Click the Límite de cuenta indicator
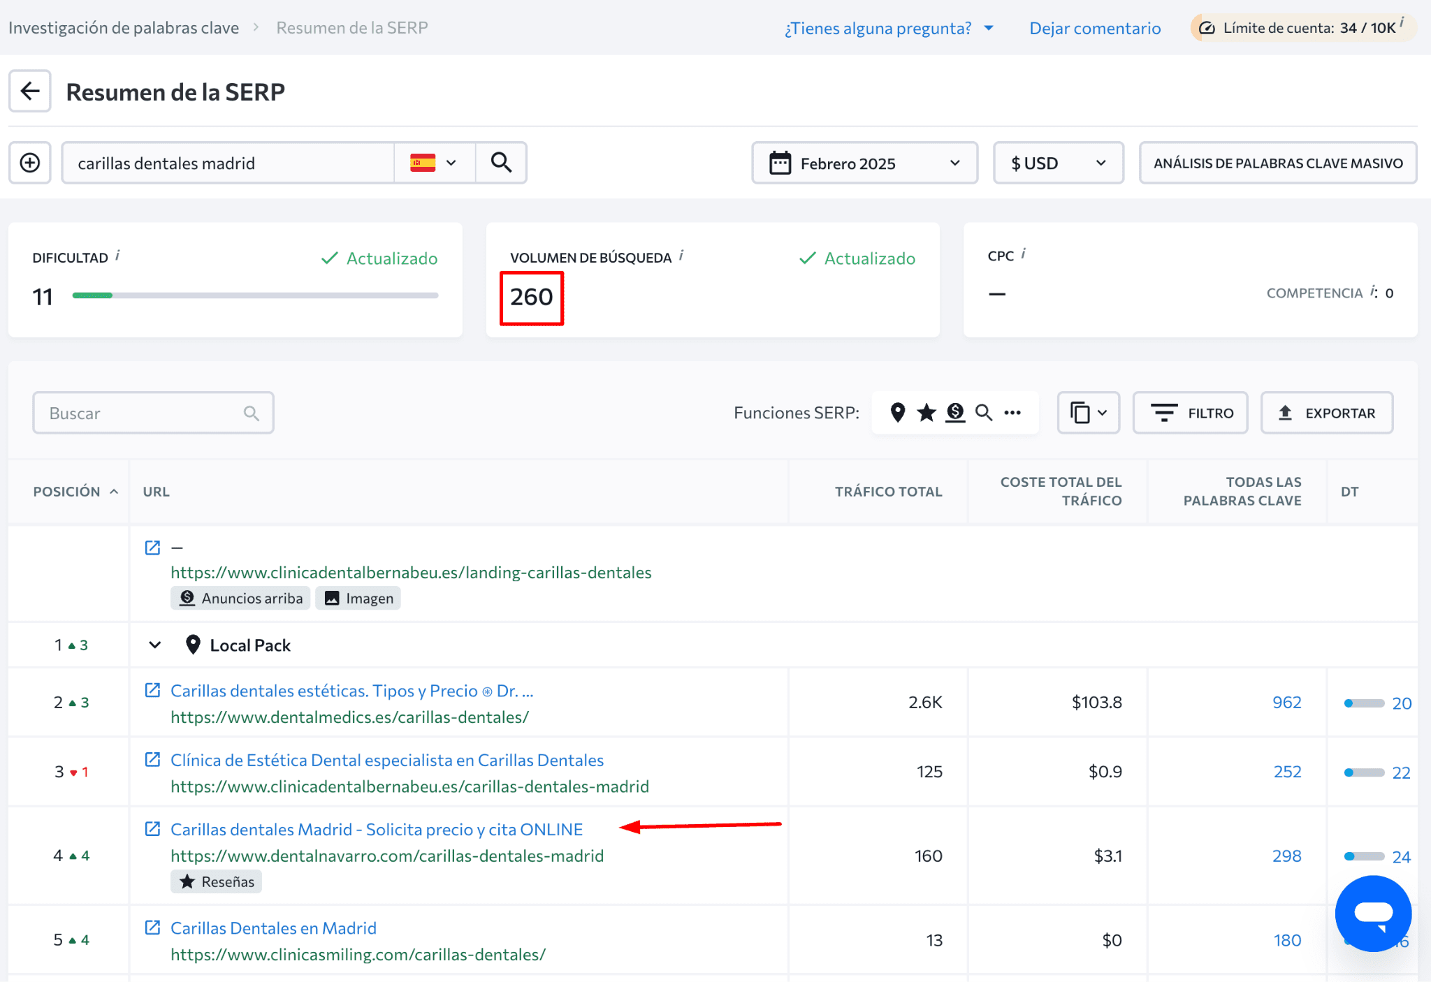 coord(1302,28)
